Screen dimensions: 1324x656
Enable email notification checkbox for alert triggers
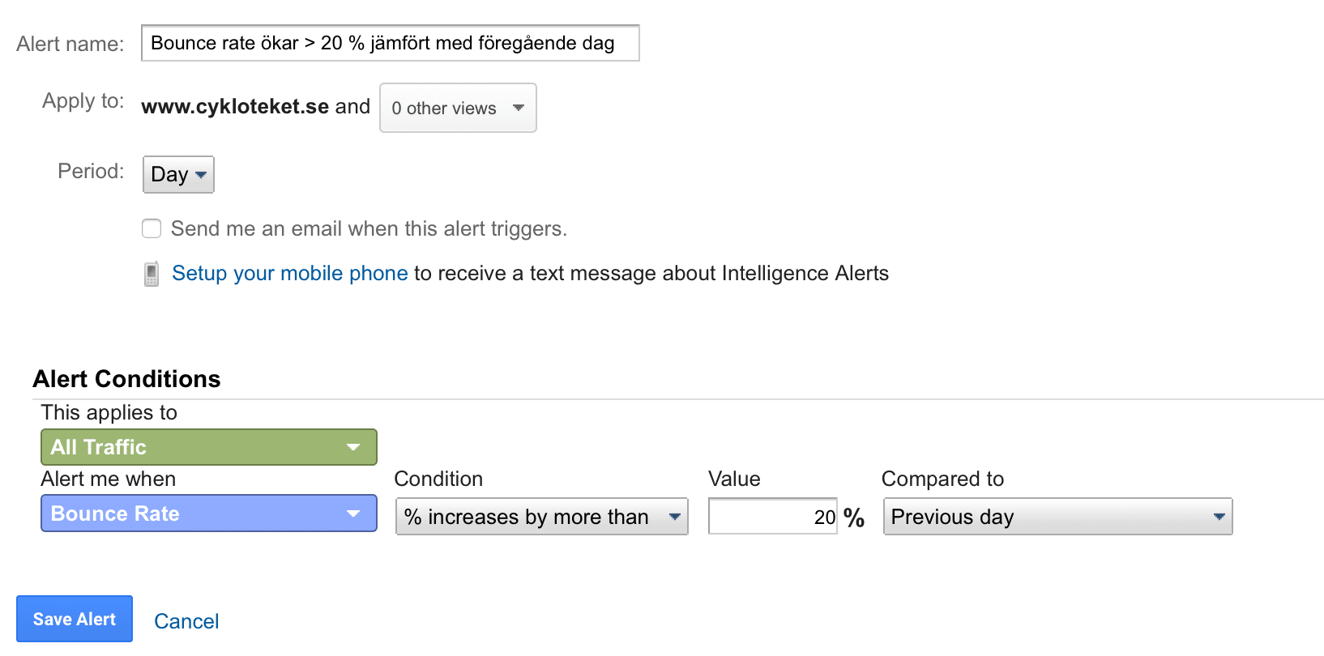(152, 228)
